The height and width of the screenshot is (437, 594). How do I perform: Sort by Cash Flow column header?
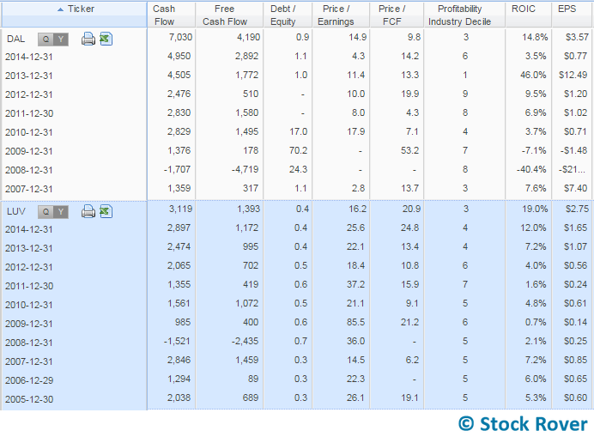[171, 15]
